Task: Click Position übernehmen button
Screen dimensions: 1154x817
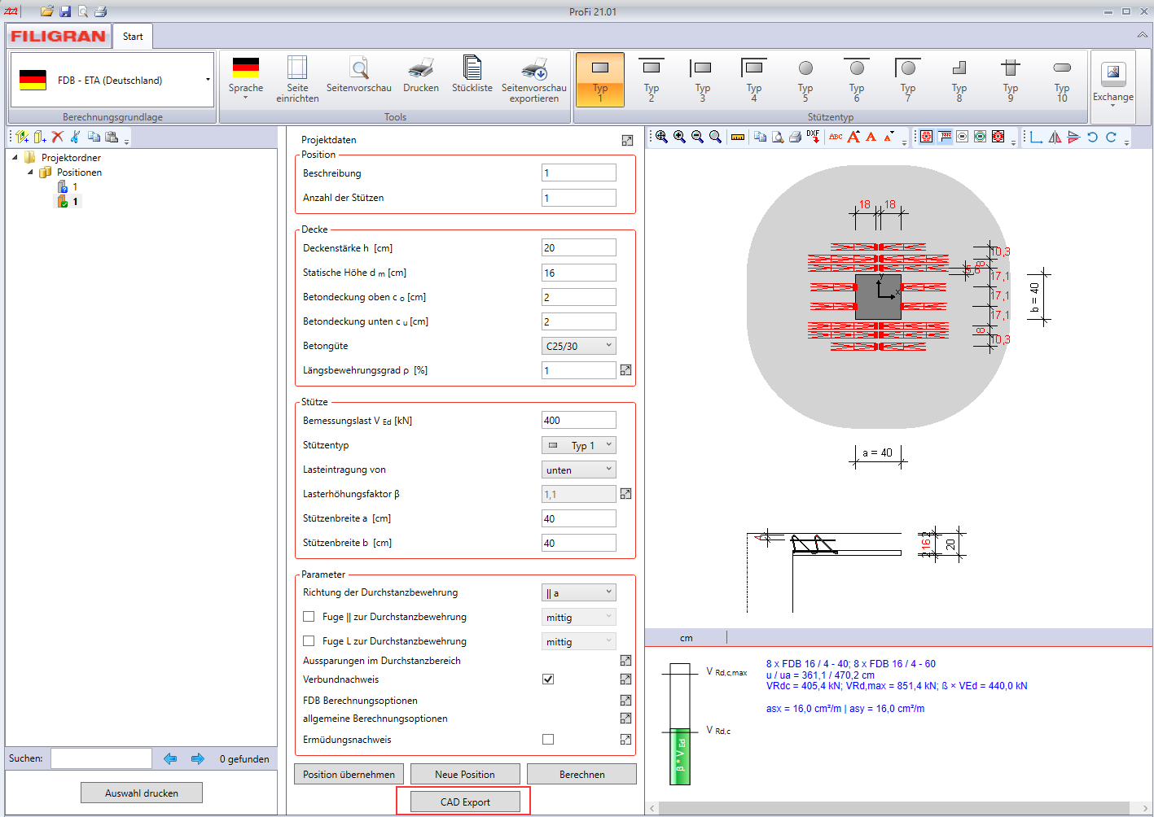Action: coord(349,774)
